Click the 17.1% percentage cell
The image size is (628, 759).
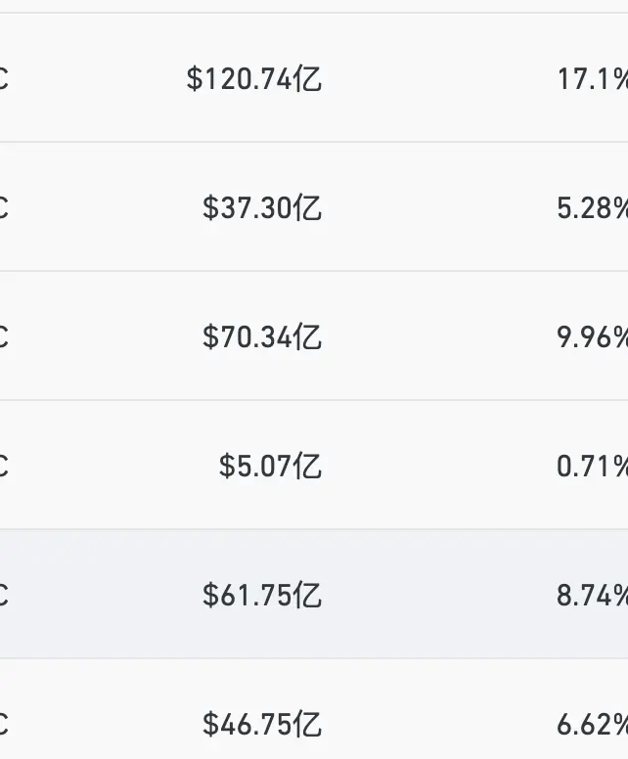pyautogui.click(x=593, y=79)
